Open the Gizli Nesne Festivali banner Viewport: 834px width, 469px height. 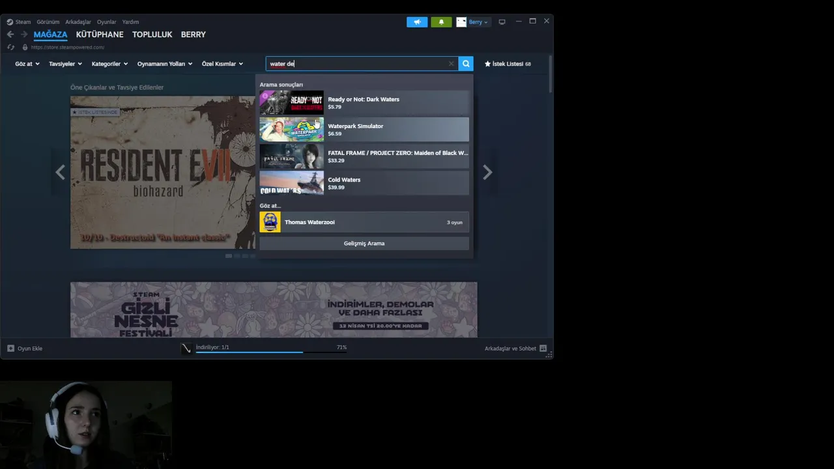pyautogui.click(x=274, y=309)
